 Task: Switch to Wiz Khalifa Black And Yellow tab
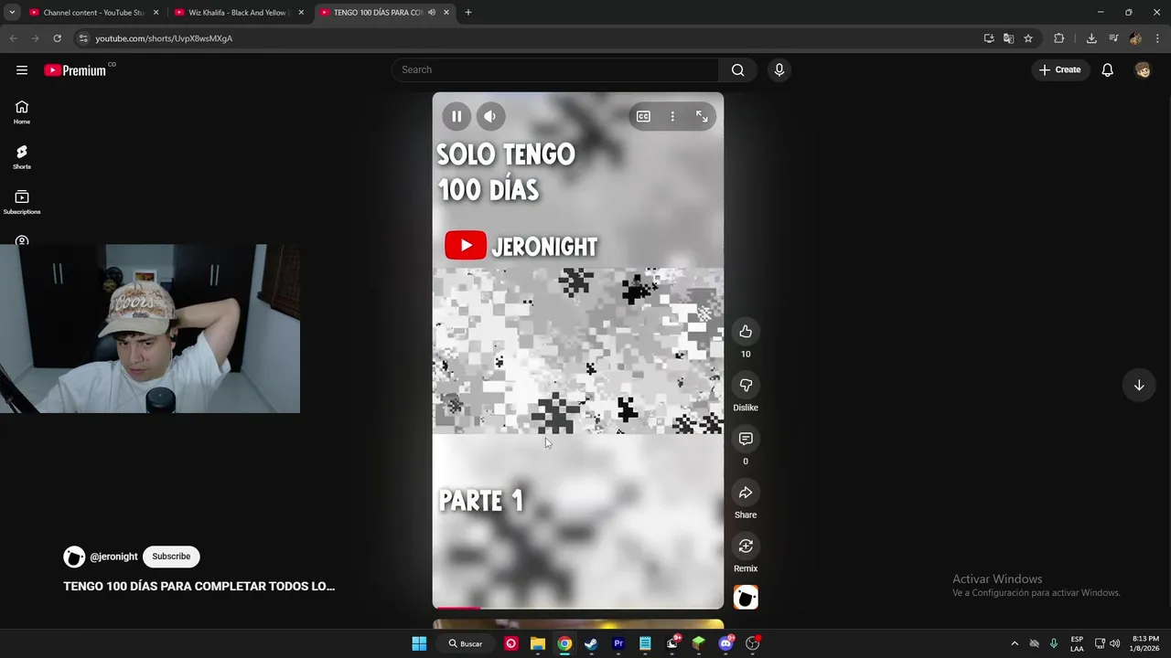239,13
